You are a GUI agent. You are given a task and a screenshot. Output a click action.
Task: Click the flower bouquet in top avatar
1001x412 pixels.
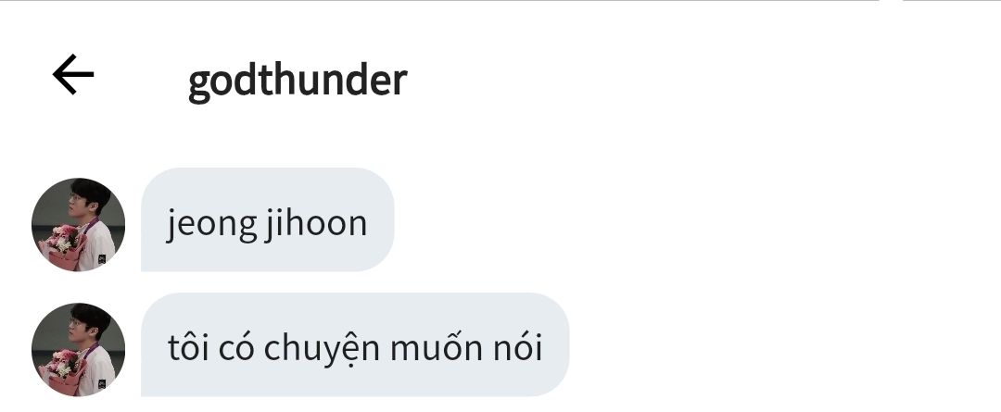coord(63,247)
